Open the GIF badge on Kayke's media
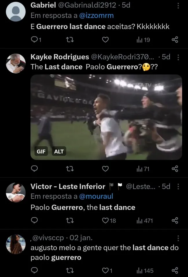This screenshot has width=188, height=277. pyautogui.click(x=41, y=151)
